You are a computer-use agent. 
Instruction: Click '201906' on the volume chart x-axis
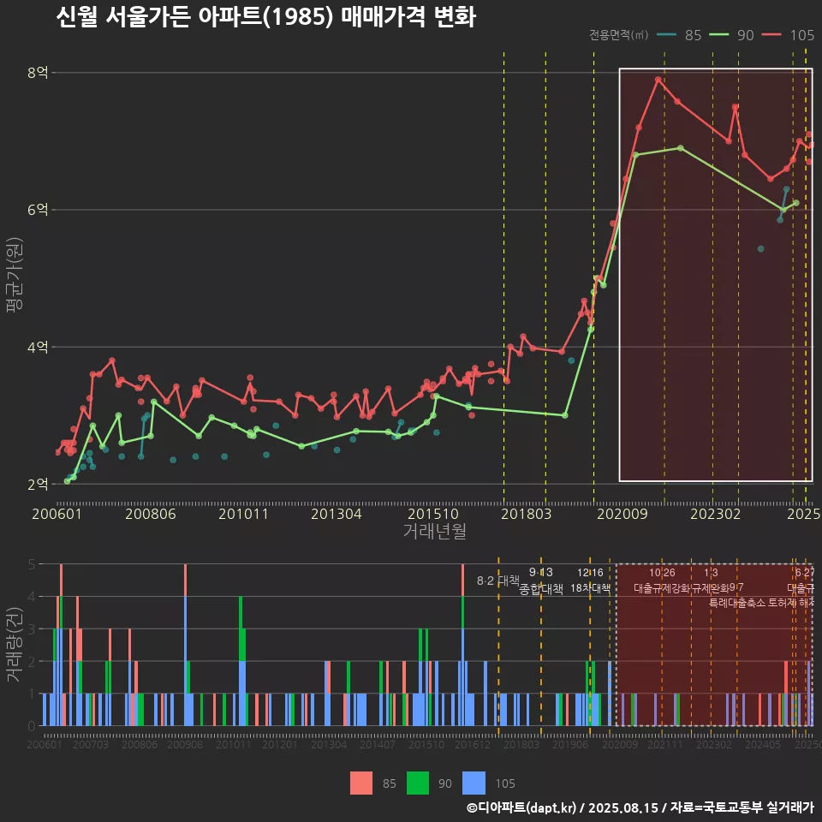click(x=570, y=744)
